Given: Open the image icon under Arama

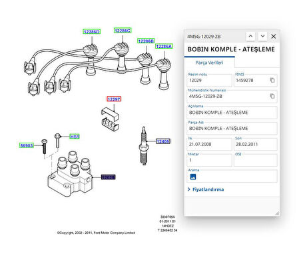Looking at the screenshot, I should [193, 177].
